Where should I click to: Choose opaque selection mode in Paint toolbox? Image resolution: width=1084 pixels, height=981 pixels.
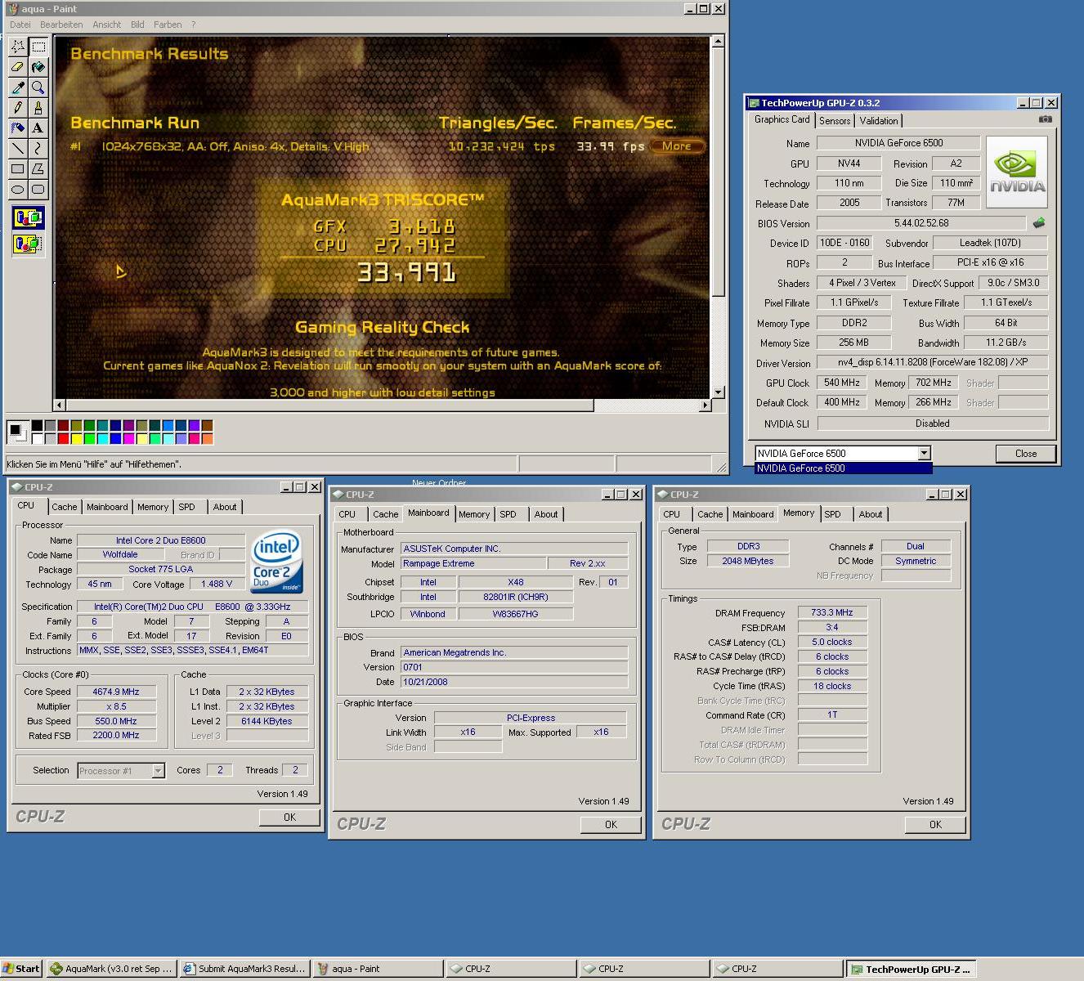tap(28, 218)
